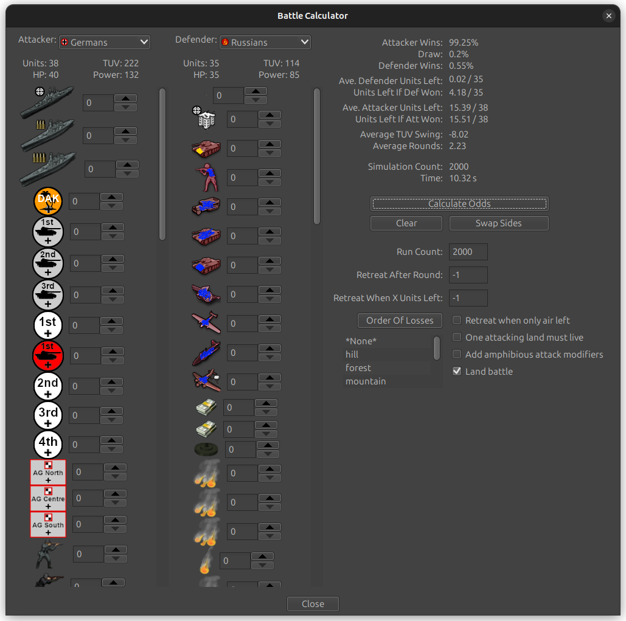Click the Russian naval mine unit icon
Viewport: 626px width, 621px height.
(x=205, y=449)
